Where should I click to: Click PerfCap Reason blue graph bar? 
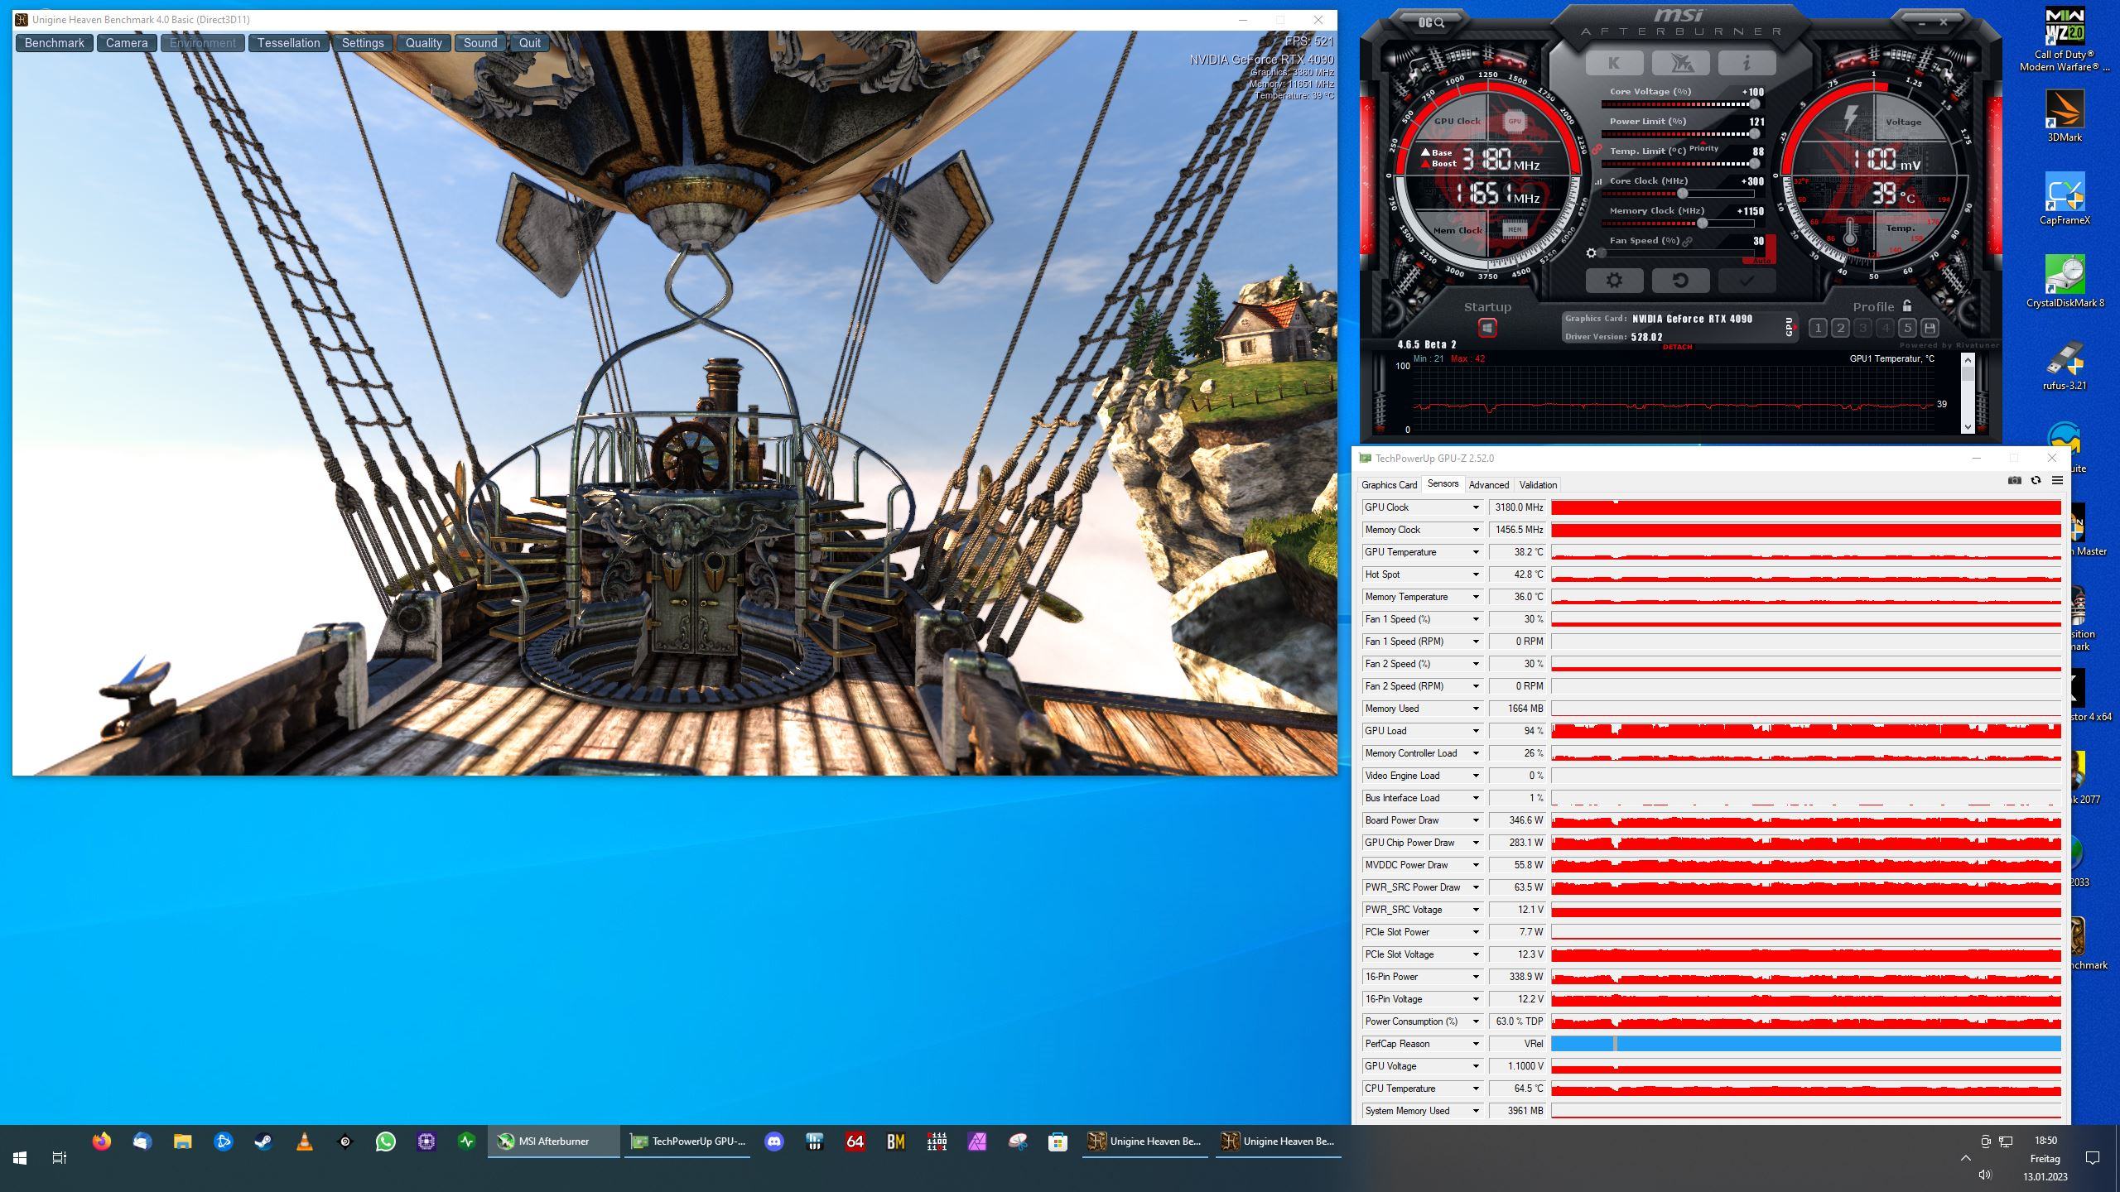(1806, 1044)
